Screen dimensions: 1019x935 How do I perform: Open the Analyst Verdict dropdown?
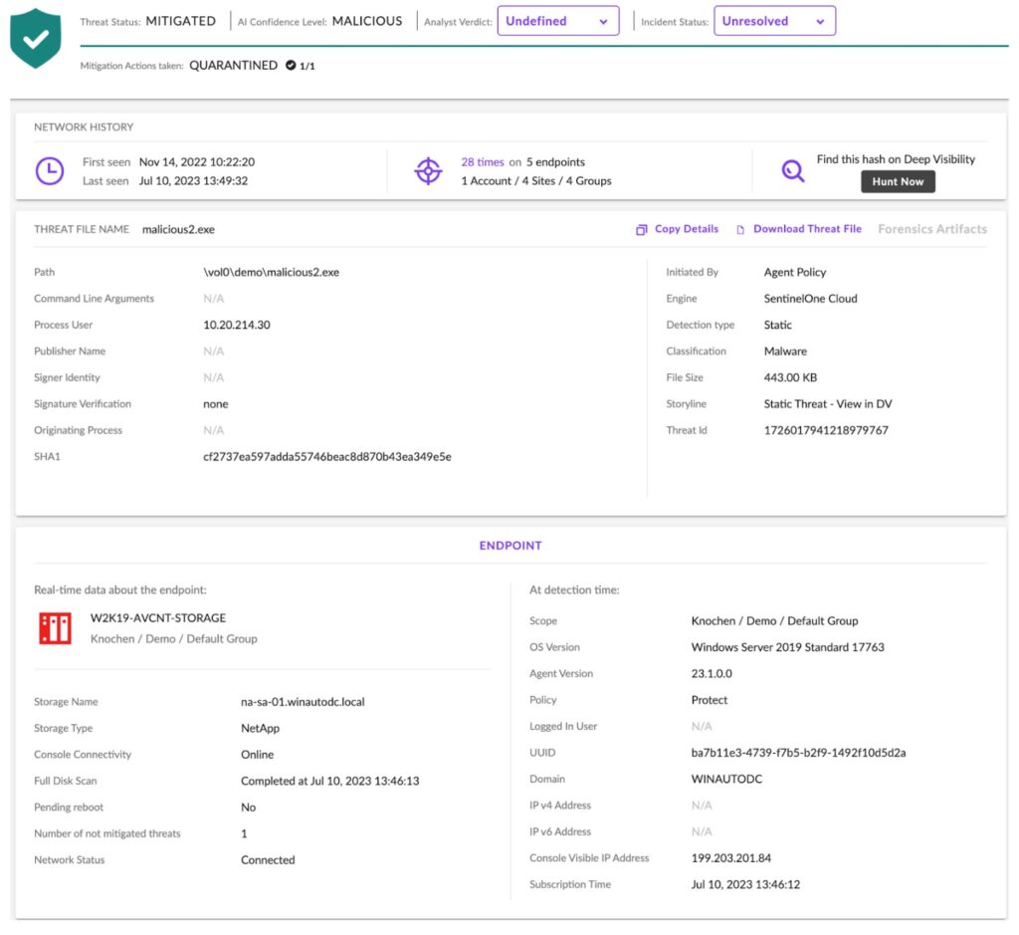(558, 20)
